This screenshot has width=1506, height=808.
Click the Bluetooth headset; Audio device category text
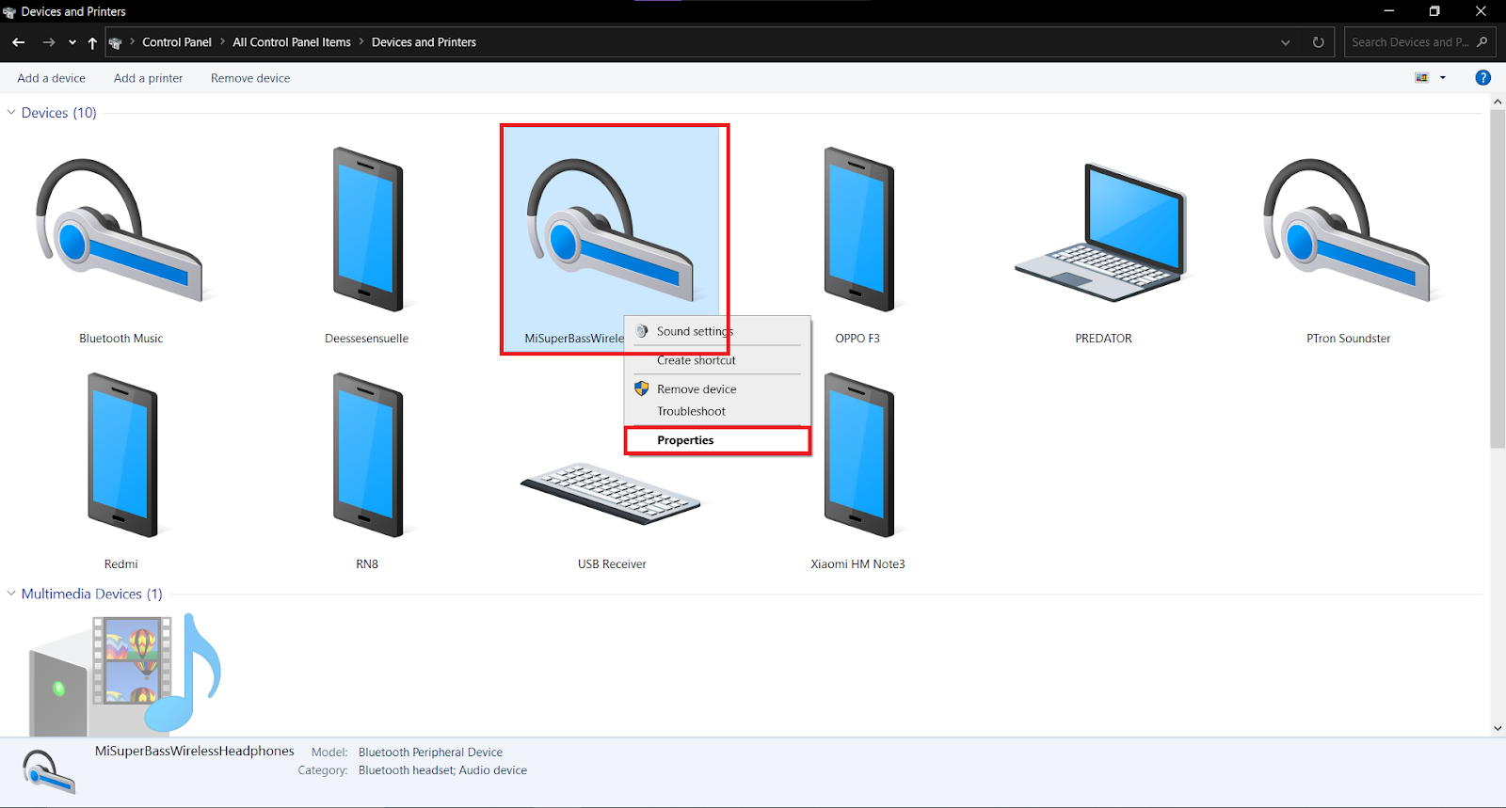442,770
